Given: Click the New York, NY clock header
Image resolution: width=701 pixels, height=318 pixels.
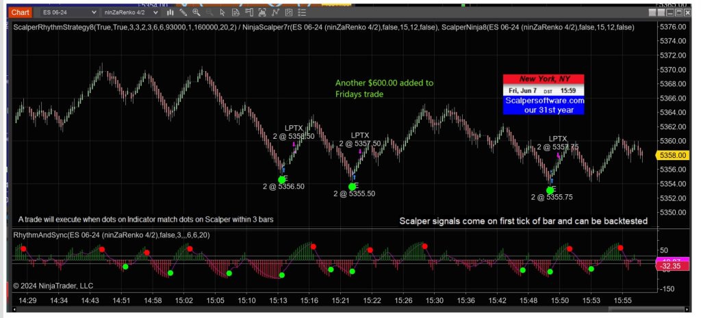Looking at the screenshot, I should (544, 79).
